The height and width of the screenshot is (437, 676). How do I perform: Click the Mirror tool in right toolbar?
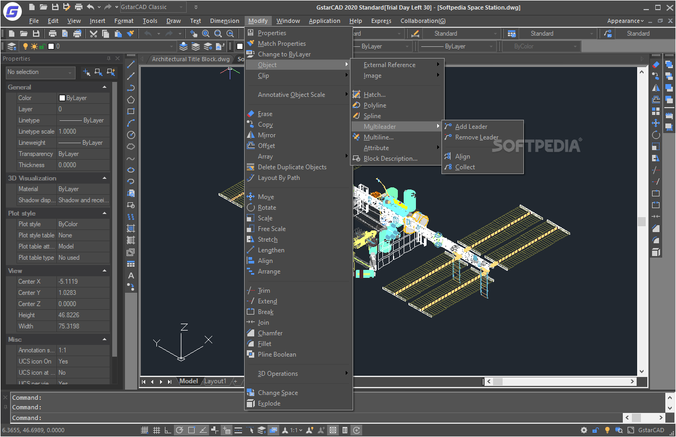point(656,88)
